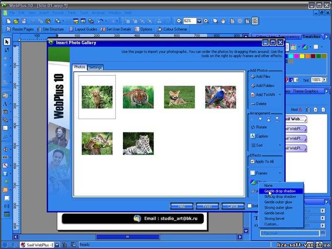Save the site using the disk icon
The width and height of the screenshot is (332, 249).
pos(24,21)
